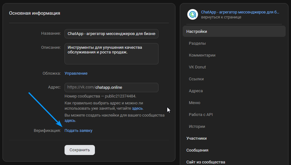Click 'здесь' link for community stickers
This screenshot has width=291, height=165.
(70, 121)
